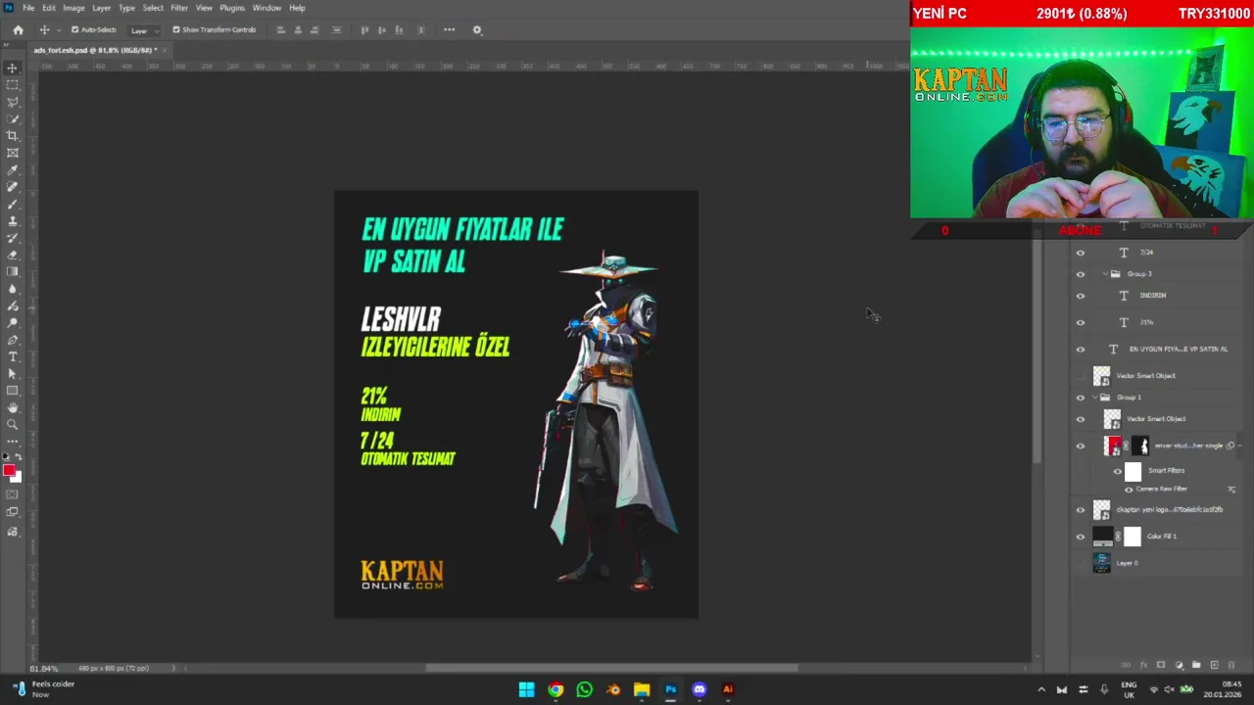The height and width of the screenshot is (705, 1254).
Task: Collapse the Group 3 folder arrow
Action: 1105,274
